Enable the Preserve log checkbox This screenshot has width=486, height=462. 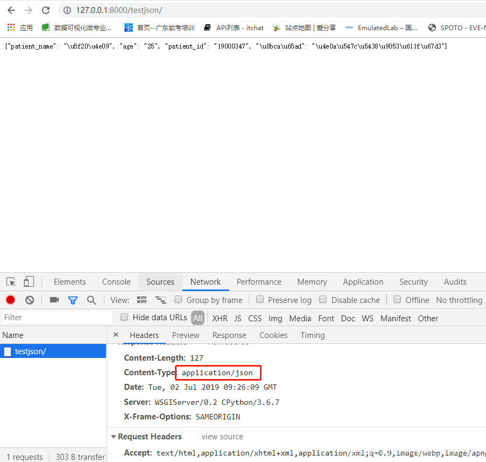click(x=260, y=299)
